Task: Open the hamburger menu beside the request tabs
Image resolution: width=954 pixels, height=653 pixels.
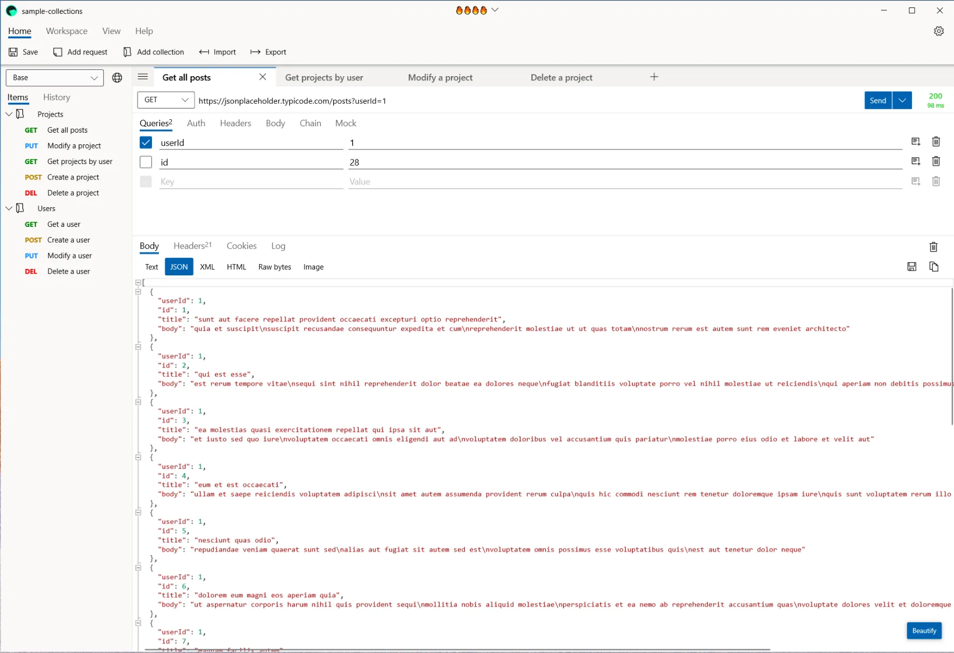Action: tap(142, 77)
